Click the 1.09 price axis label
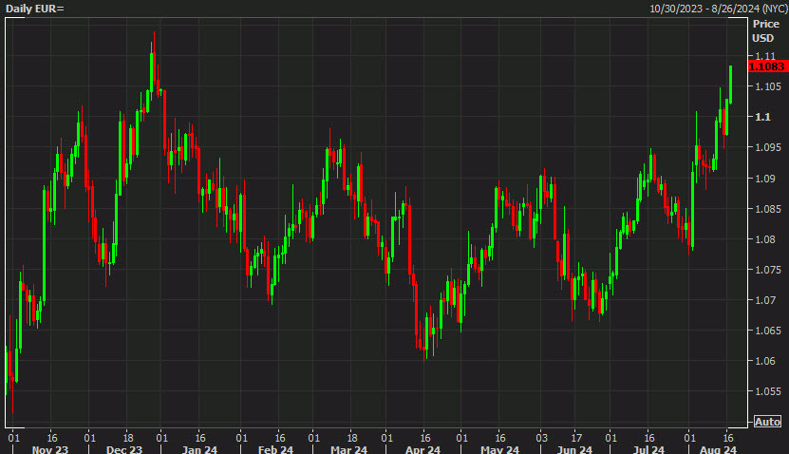789x454 pixels. click(x=765, y=179)
